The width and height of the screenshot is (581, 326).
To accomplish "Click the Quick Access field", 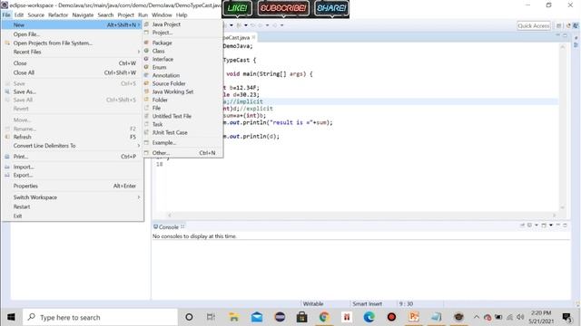I will tap(534, 25).
